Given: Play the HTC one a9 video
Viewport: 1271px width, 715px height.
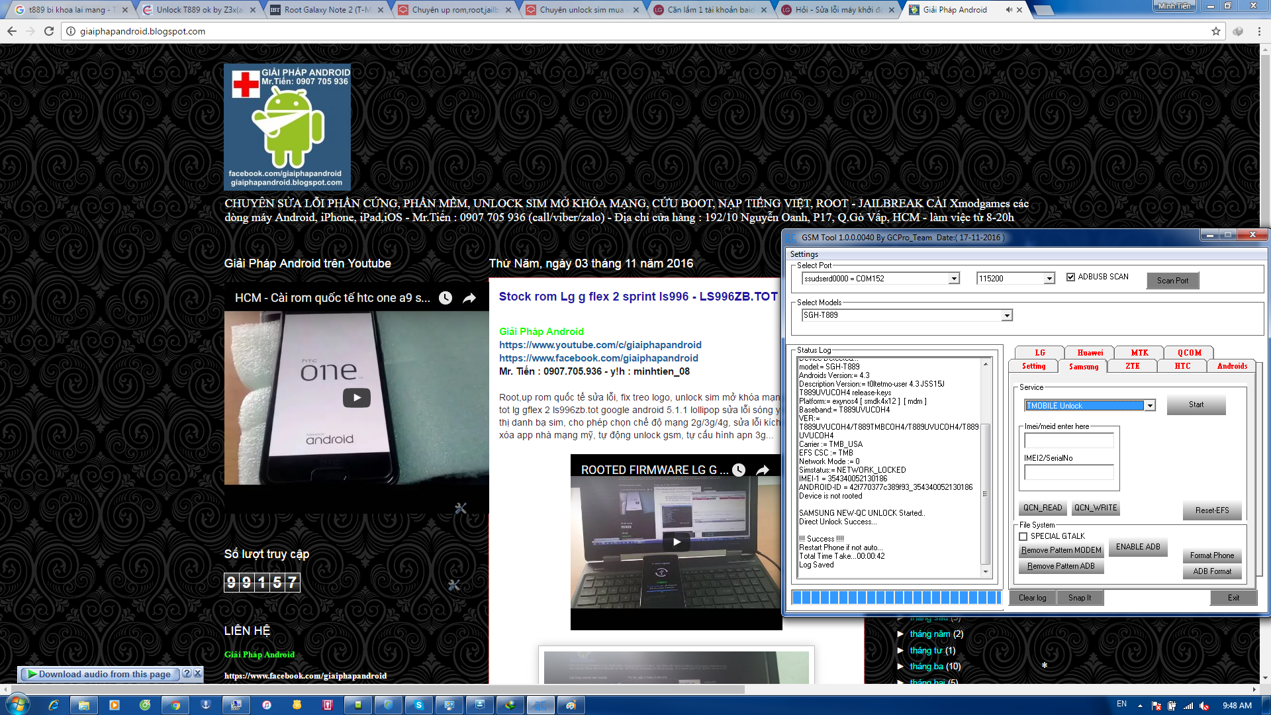Looking at the screenshot, I should 357,398.
